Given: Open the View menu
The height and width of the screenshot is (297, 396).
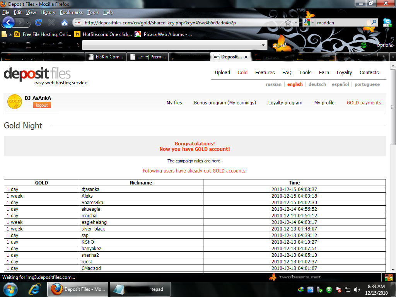Looking at the screenshot, I should tap(31, 12).
